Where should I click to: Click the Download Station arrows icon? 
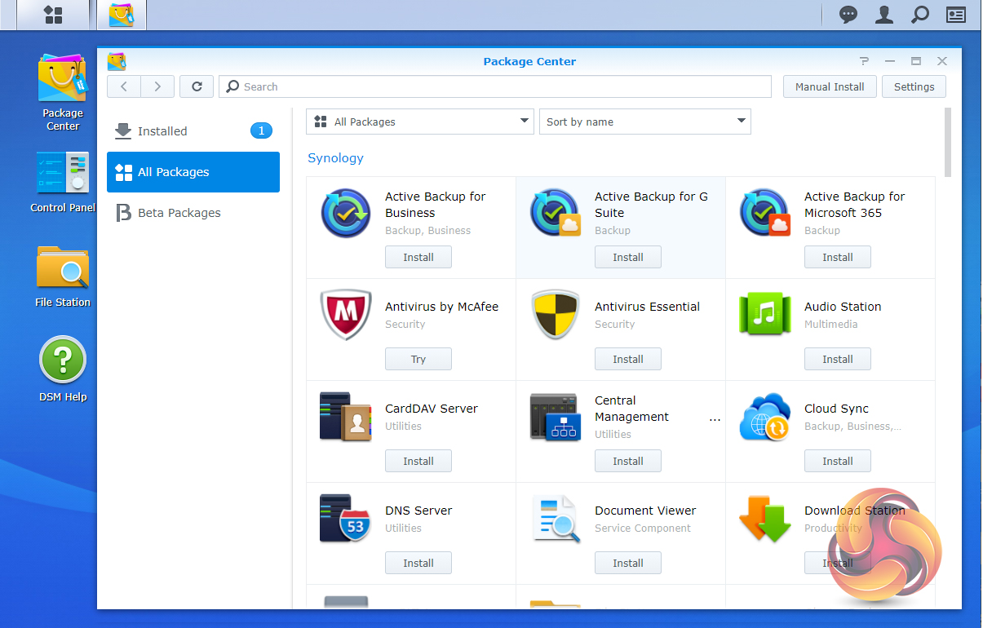tap(765, 519)
